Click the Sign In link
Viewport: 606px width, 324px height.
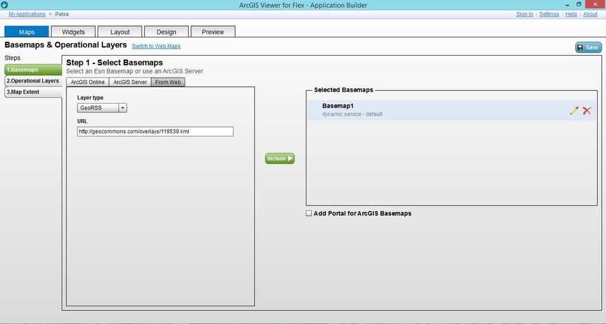coord(524,14)
